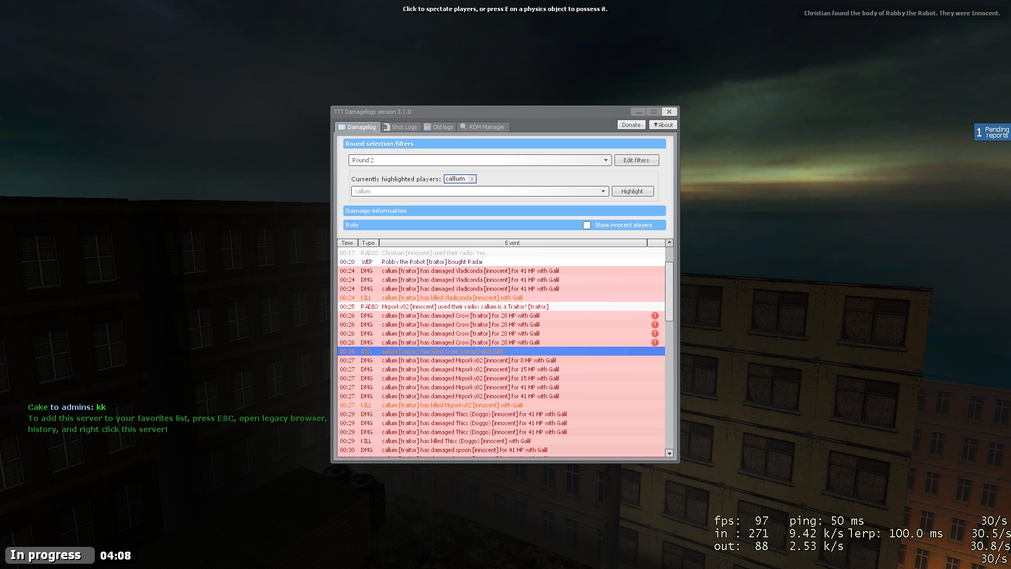Remove callum from highlighted players
This screenshot has height=569, width=1011.
pos(472,179)
